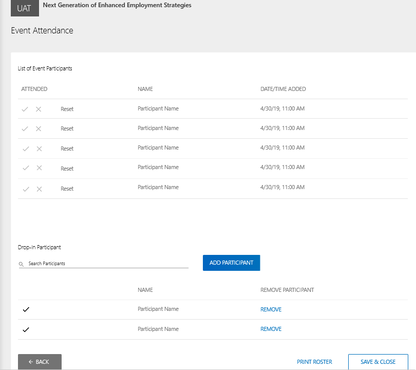The width and height of the screenshot is (416, 370).
Task: Click attended checkmark in second participant row
Action: tap(25, 128)
